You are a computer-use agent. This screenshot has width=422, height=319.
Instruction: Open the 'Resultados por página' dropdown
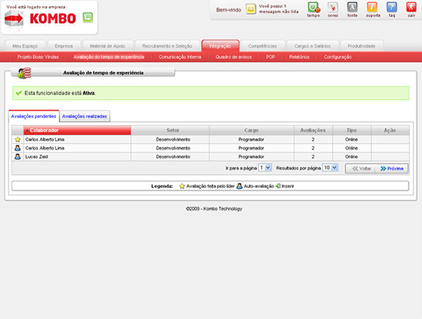pos(330,168)
